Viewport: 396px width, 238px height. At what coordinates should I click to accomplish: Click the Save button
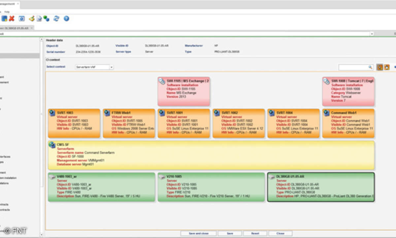230,233
